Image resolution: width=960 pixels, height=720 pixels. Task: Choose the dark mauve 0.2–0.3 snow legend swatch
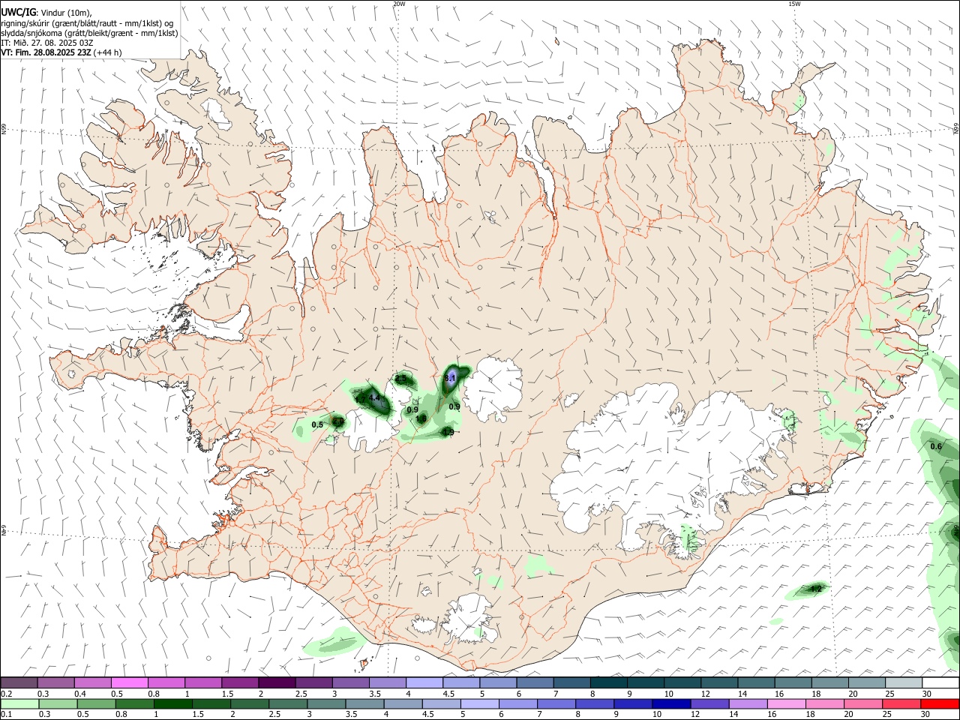pos(19,682)
